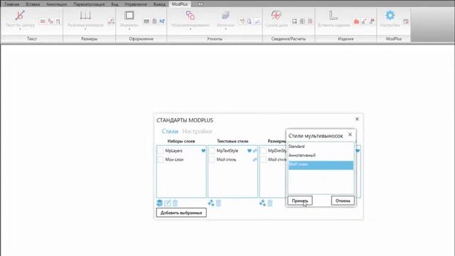Click the Изделия panel title

coord(346,38)
